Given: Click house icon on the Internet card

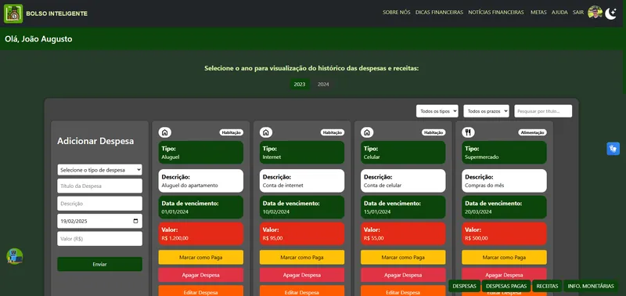Looking at the screenshot, I should (x=266, y=132).
